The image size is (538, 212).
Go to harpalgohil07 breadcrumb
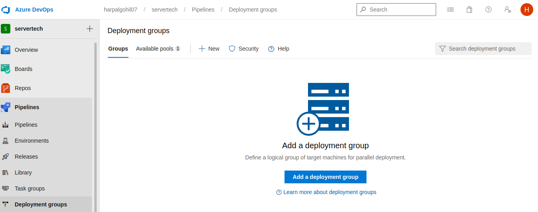(x=121, y=10)
